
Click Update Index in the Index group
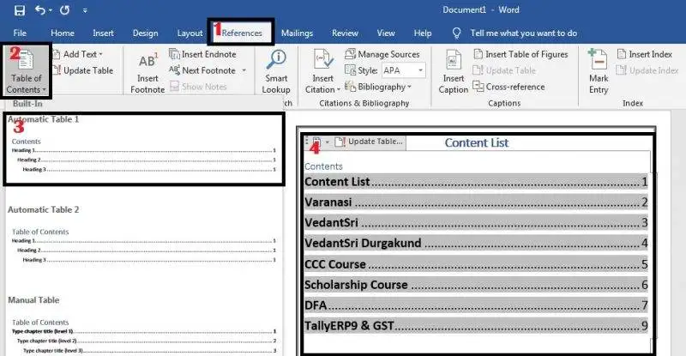[x=647, y=70]
